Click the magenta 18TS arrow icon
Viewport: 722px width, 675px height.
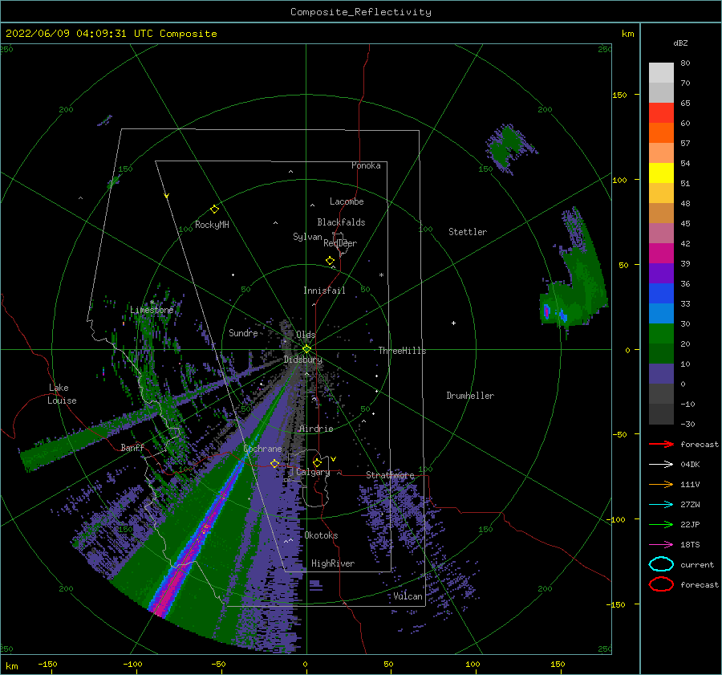pyautogui.click(x=661, y=545)
